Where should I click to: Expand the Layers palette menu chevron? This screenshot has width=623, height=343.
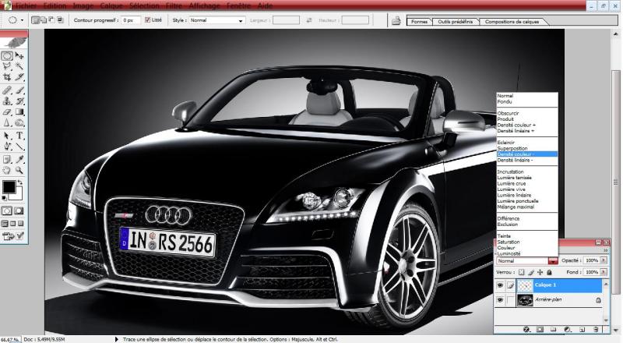coord(606,250)
